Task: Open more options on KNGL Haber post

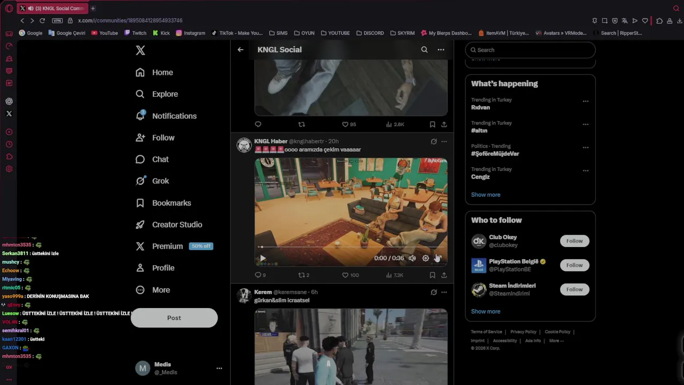Action: pos(444,142)
